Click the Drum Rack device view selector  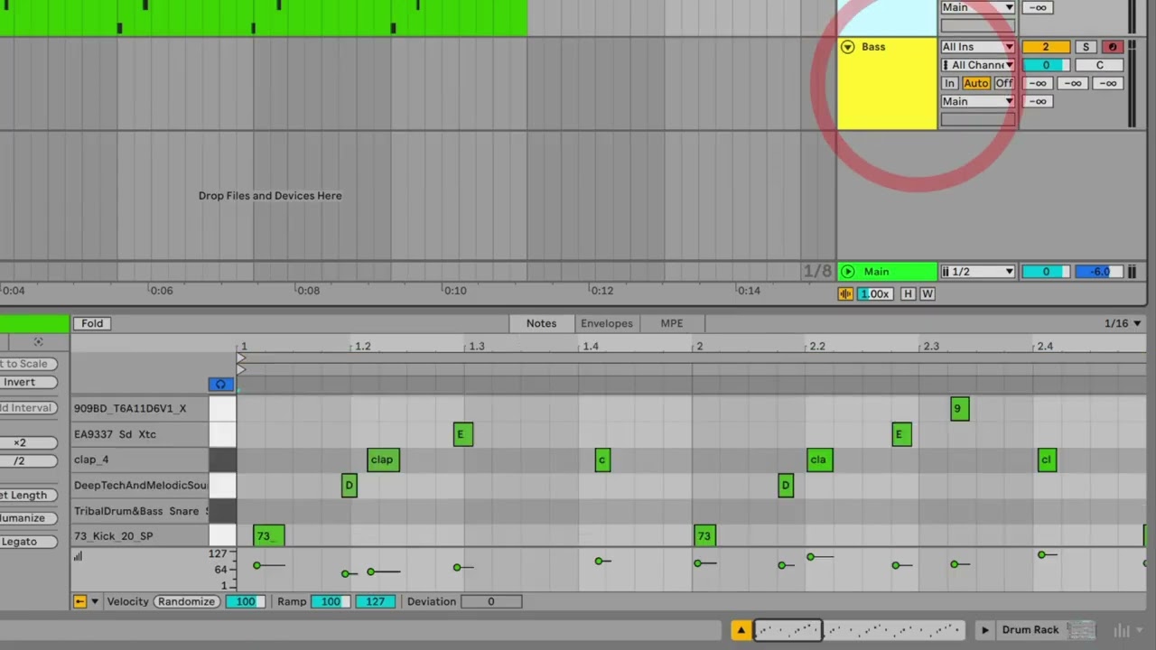(1030, 630)
